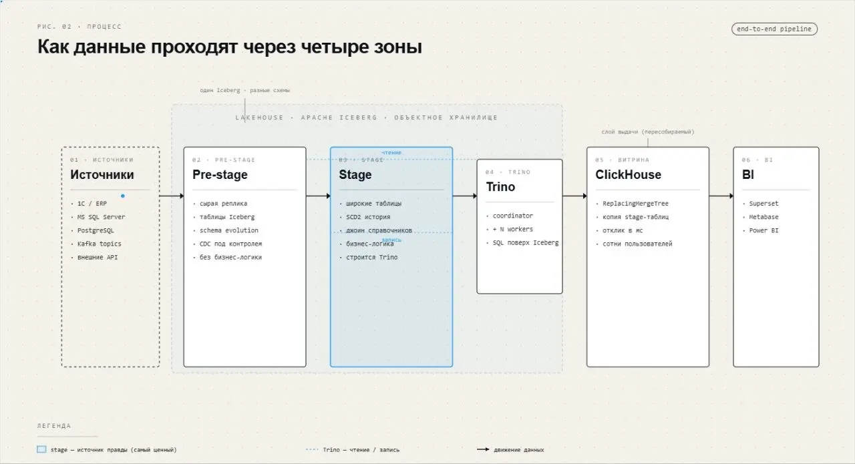Click the "ClickHouse" card heading
Screen dimensions: 855x464
[x=629, y=175]
